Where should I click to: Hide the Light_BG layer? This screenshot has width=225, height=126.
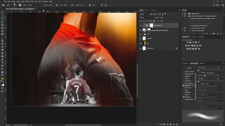[x=140, y=38]
